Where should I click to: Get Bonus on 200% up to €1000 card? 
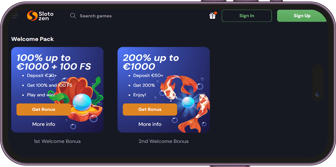coord(150,109)
